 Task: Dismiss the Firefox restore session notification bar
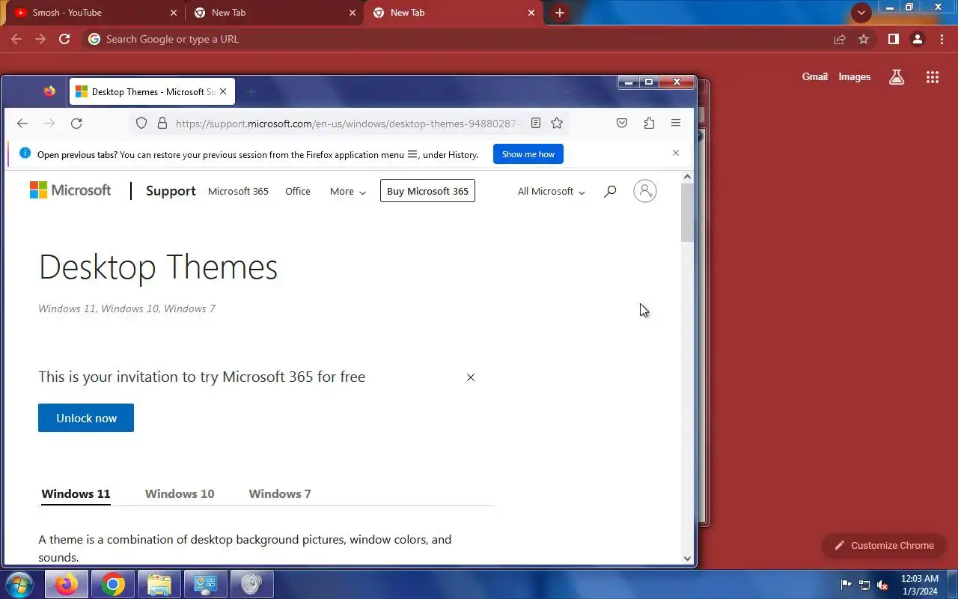676,153
